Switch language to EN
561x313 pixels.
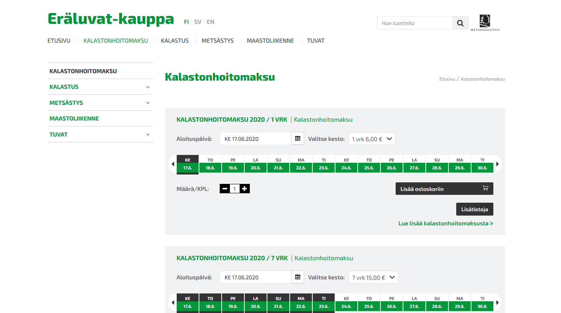point(211,22)
